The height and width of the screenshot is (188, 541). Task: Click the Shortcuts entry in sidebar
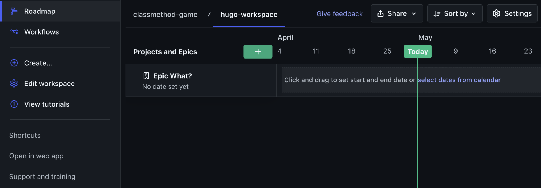[x=25, y=135]
